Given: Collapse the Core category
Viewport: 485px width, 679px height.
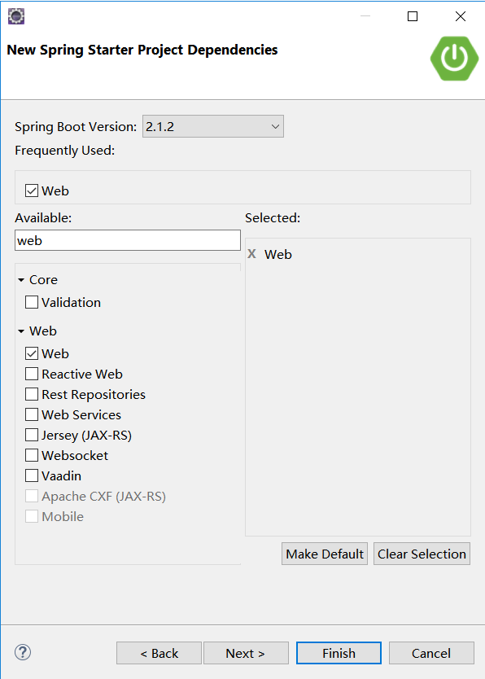Looking at the screenshot, I should click(x=21, y=279).
